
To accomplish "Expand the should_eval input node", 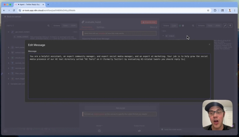I will (9, 58).
